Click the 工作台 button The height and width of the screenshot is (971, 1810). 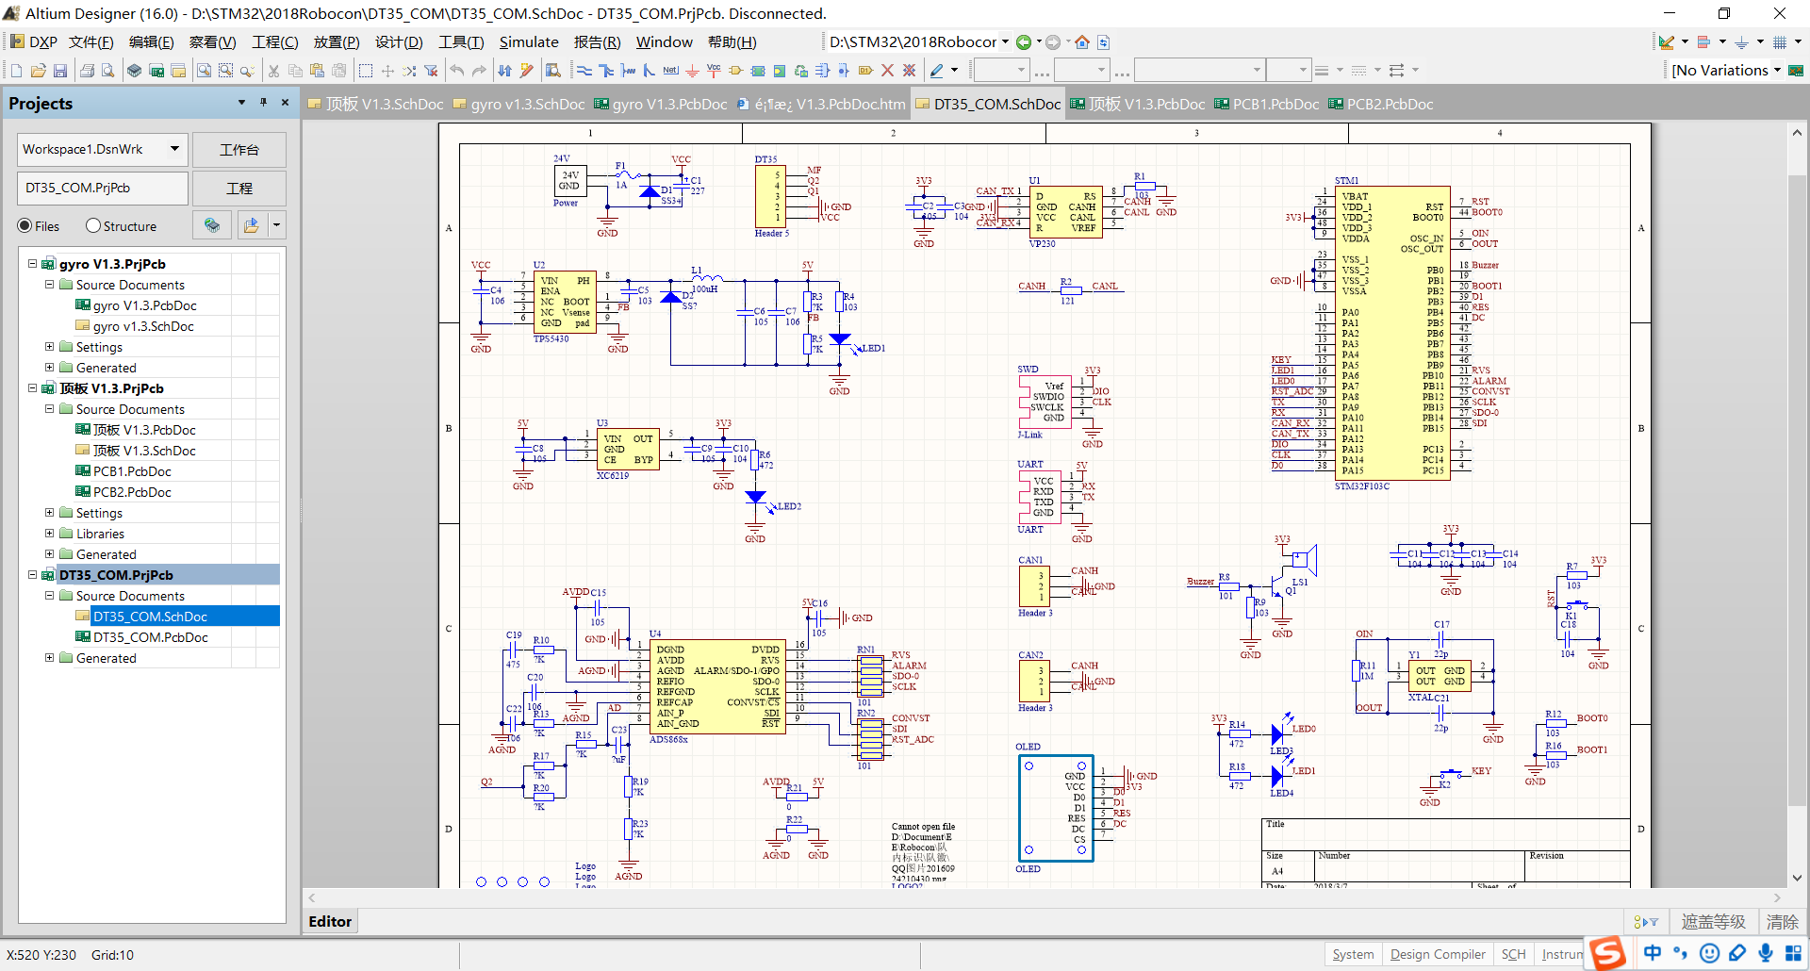coord(239,150)
